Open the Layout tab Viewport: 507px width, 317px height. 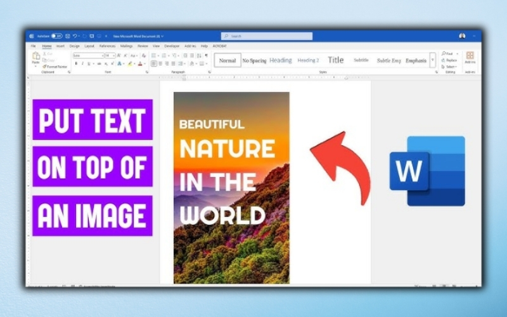tap(89, 46)
